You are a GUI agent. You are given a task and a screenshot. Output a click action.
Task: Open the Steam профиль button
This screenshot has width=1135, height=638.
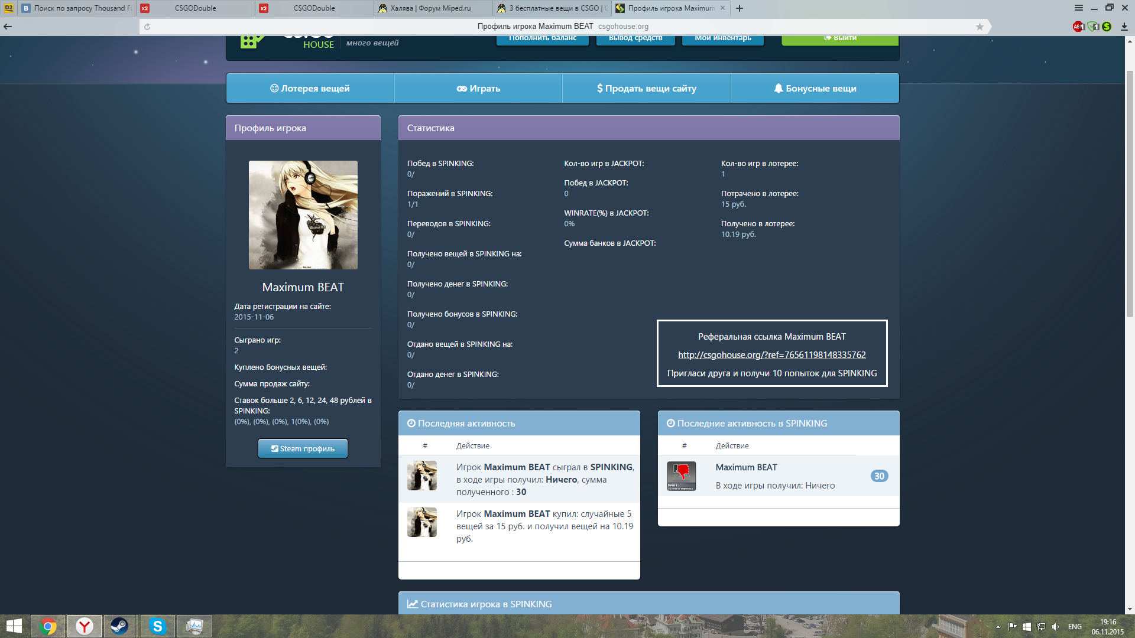click(x=303, y=449)
